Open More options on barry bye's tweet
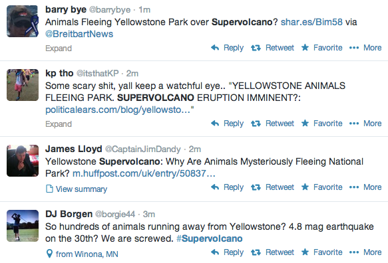Viewport: 388px width, 263px height. tap(365, 48)
